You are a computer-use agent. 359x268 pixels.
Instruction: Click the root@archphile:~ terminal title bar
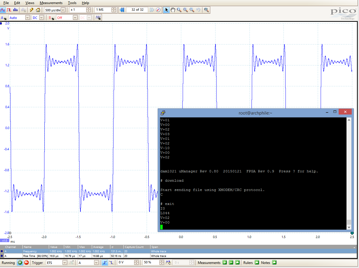point(255,113)
